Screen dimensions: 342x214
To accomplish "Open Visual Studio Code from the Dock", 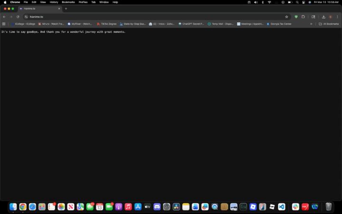I will (x=282, y=206).
